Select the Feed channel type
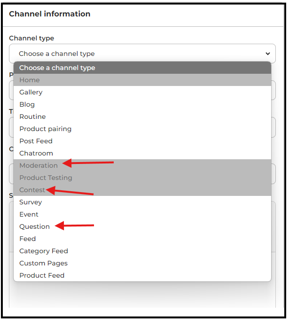 click(x=27, y=239)
